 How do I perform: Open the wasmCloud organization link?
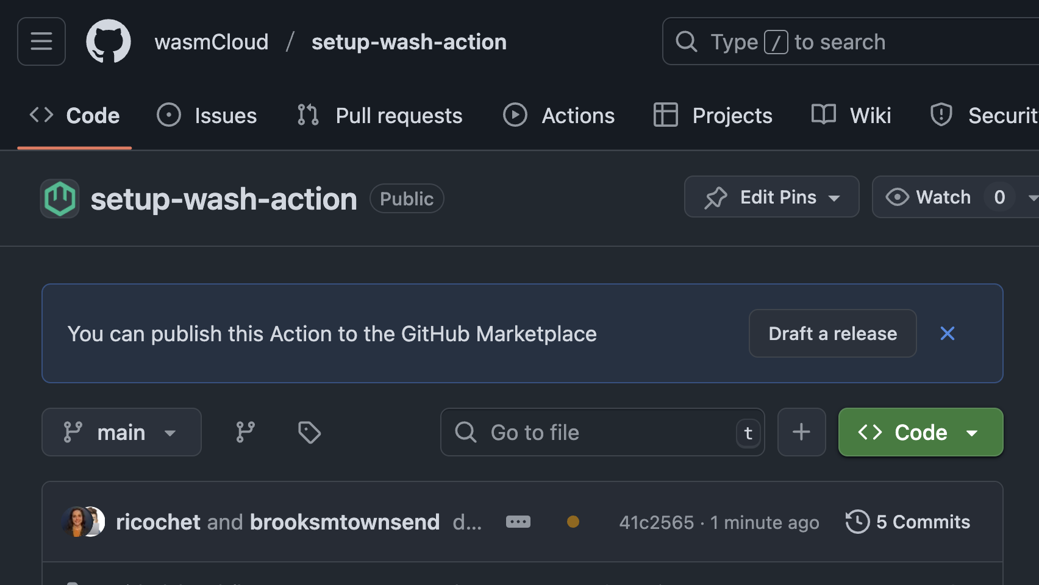coord(212,41)
